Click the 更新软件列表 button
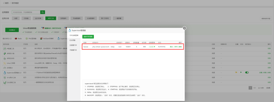The image size is (274, 102). coord(266,18)
